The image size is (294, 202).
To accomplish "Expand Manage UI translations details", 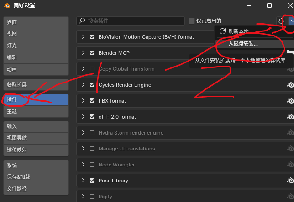I will (x=83, y=149).
